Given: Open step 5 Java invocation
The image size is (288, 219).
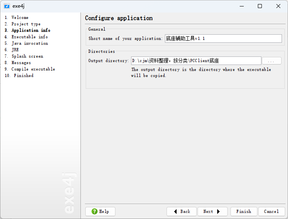Looking at the screenshot, I should 26,43.
